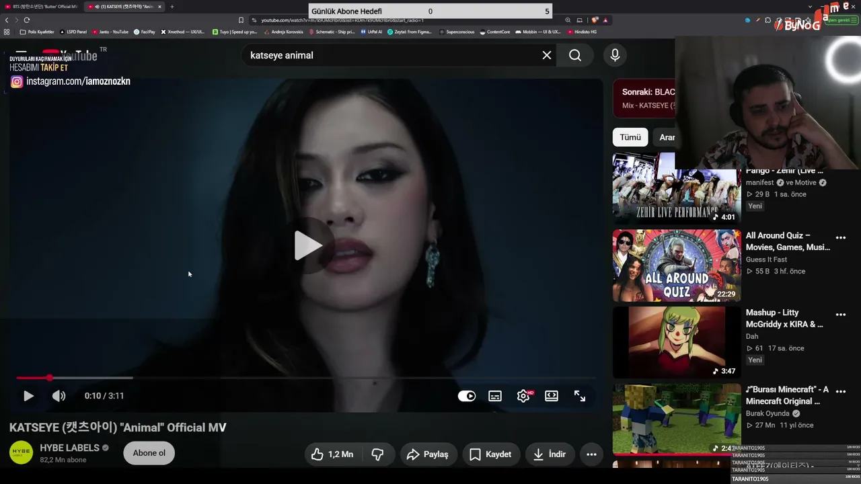Open a new browser tab
Viewport: 861px width, 484px height.
point(172,7)
